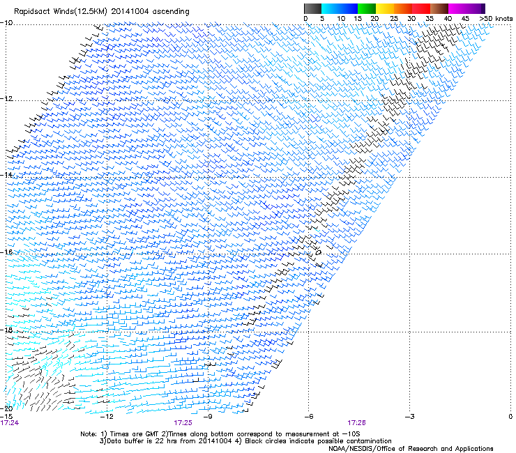
Task: Click the '40' legend label
Action: click(448, 18)
